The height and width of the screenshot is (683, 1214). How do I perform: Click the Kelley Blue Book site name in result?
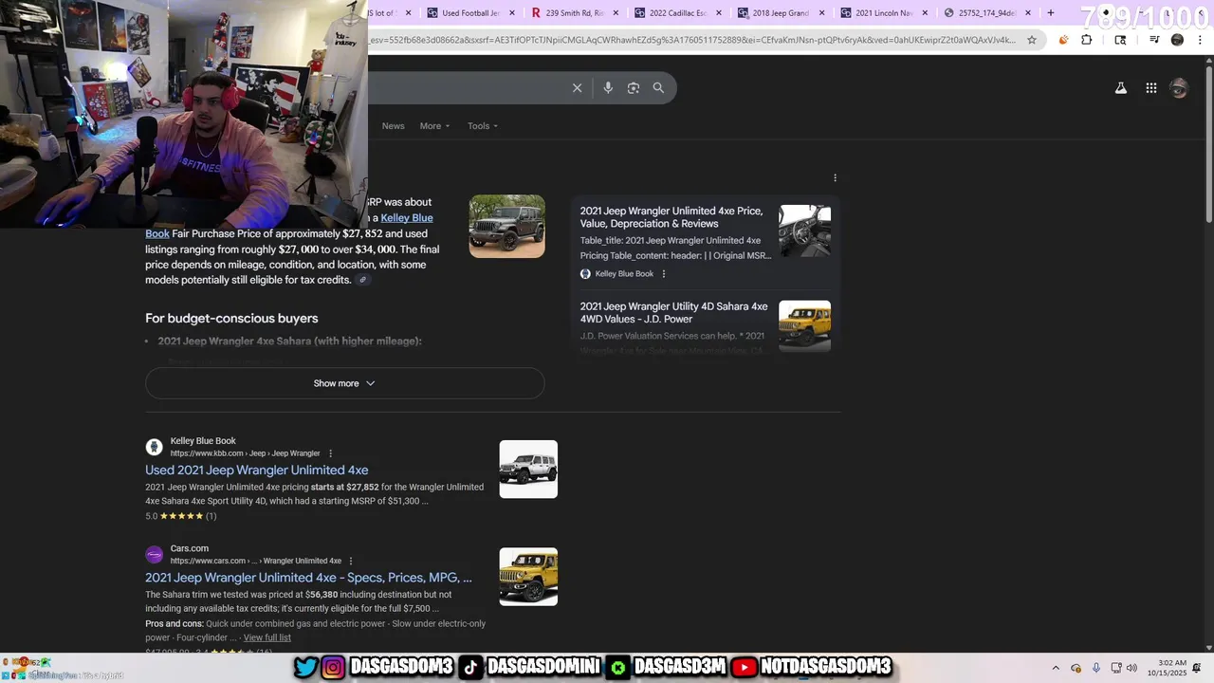203,441
